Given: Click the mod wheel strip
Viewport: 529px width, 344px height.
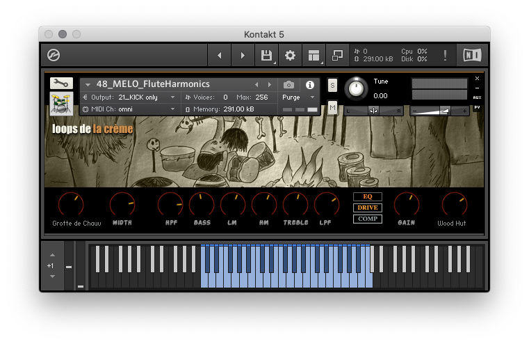Looking at the screenshot, I should 81,266.
